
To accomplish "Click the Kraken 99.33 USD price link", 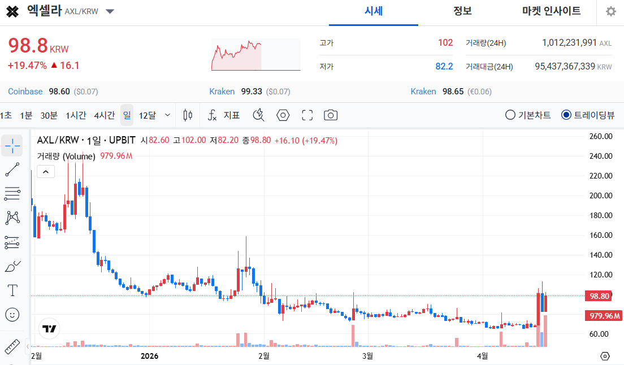I will [249, 92].
